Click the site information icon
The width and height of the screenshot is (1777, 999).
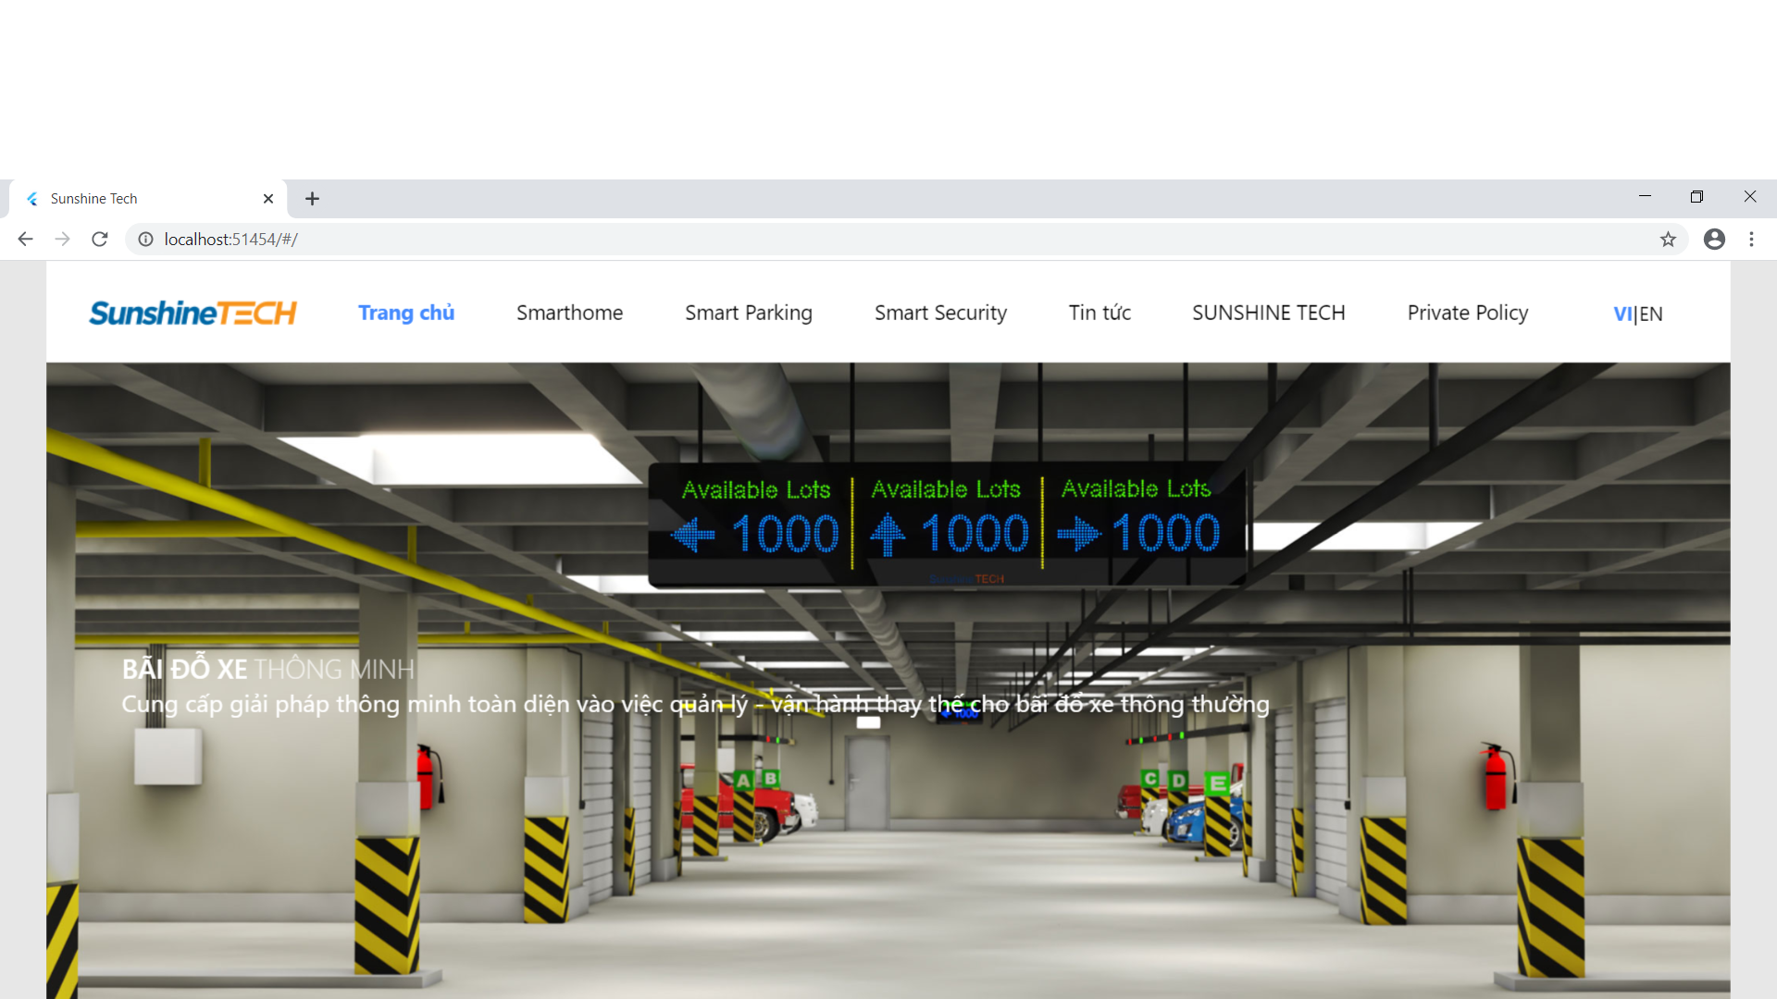coord(145,240)
